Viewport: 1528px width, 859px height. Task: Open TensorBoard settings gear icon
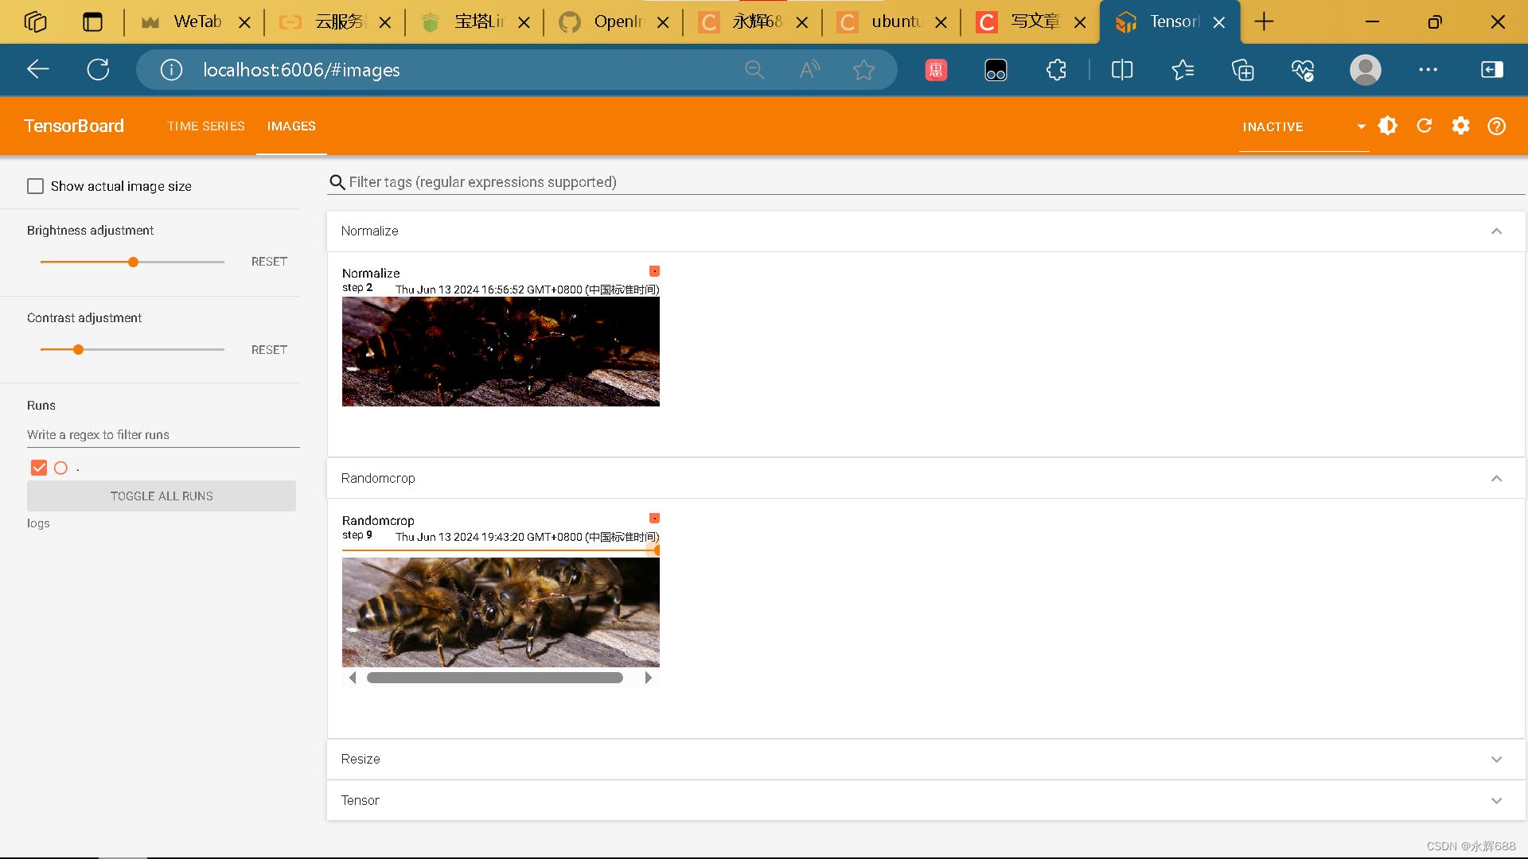pos(1460,126)
